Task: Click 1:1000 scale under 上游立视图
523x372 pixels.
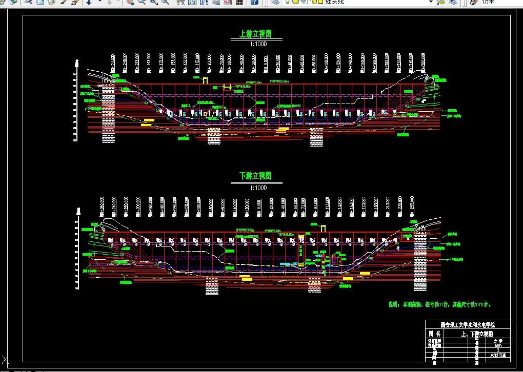Action: [258, 44]
